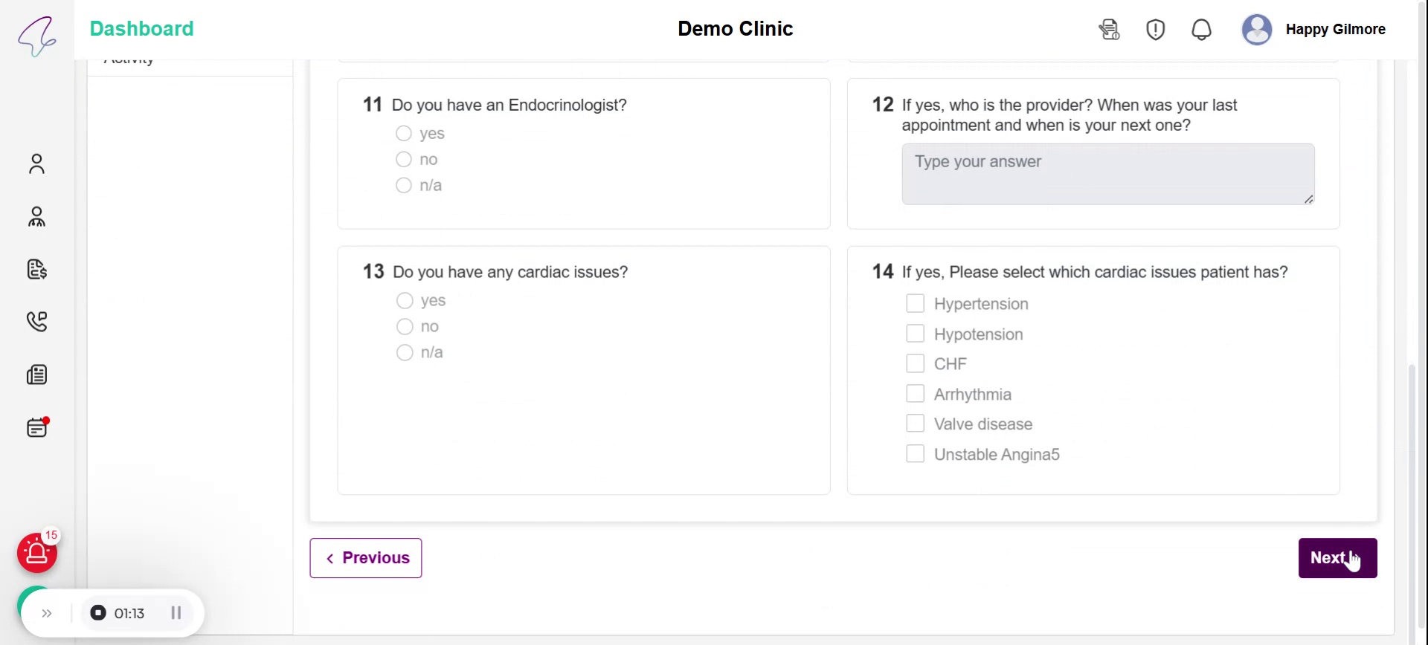Select 'no' for cardiac issues question
The width and height of the screenshot is (1428, 645).
pyautogui.click(x=405, y=327)
